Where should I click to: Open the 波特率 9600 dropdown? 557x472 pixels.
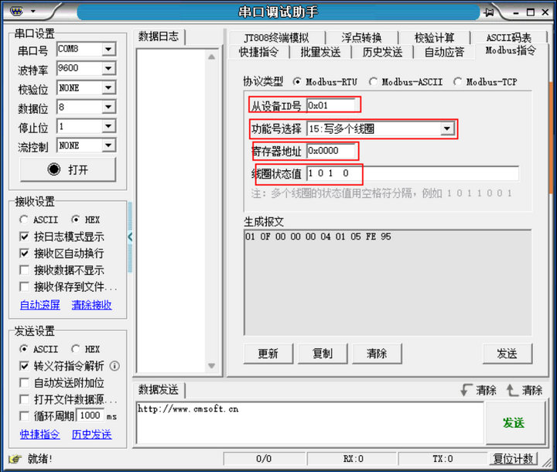(109, 68)
